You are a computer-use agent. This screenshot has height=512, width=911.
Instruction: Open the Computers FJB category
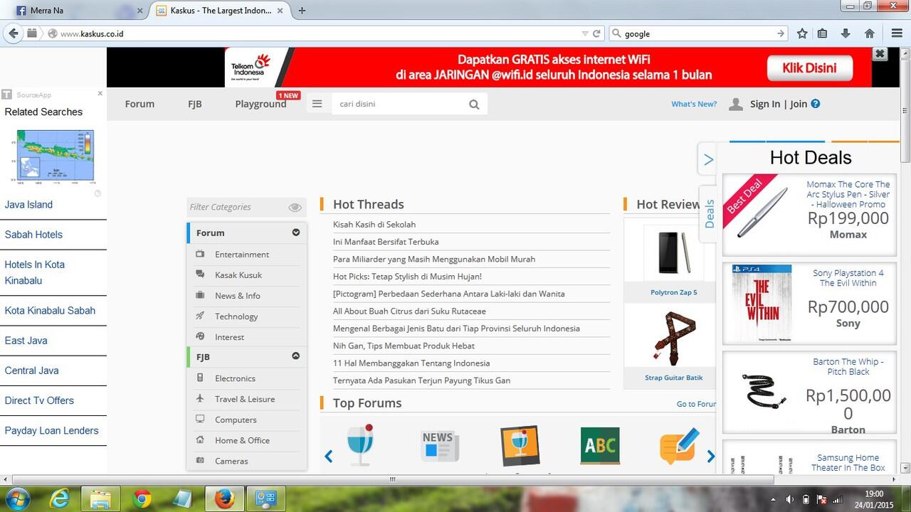tap(236, 420)
